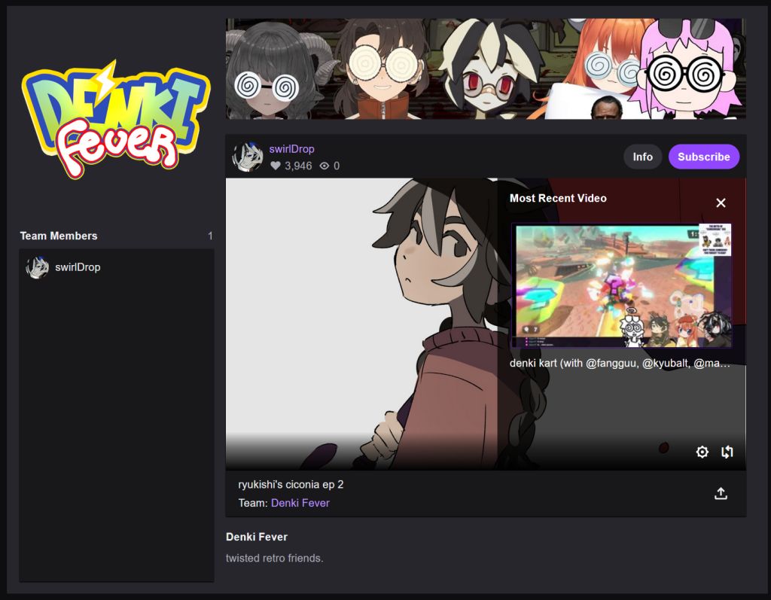This screenshot has width=771, height=600.
Task: Click the eye viewers count icon
Action: [324, 166]
